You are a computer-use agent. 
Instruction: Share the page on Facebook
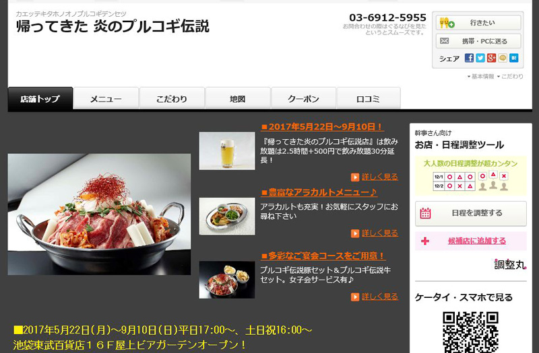click(469, 58)
